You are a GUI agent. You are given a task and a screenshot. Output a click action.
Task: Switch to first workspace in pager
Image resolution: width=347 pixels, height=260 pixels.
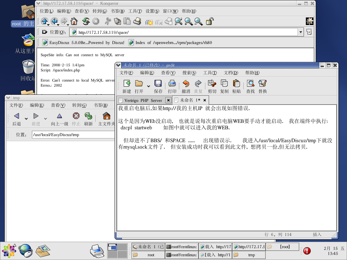(x=112, y=247)
